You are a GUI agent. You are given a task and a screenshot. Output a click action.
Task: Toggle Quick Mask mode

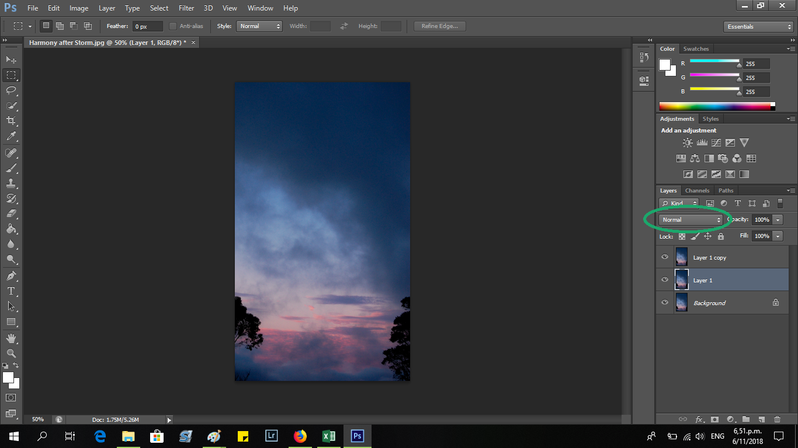11,397
